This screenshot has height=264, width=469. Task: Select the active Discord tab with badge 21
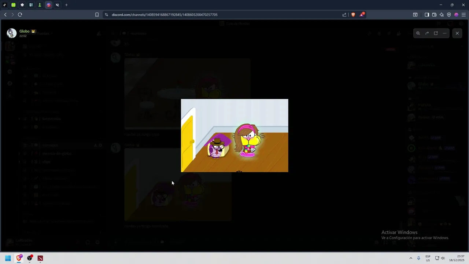49,5
